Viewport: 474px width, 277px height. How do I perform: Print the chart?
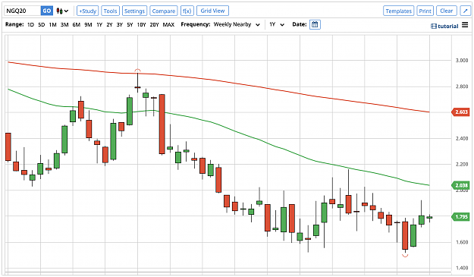point(425,11)
